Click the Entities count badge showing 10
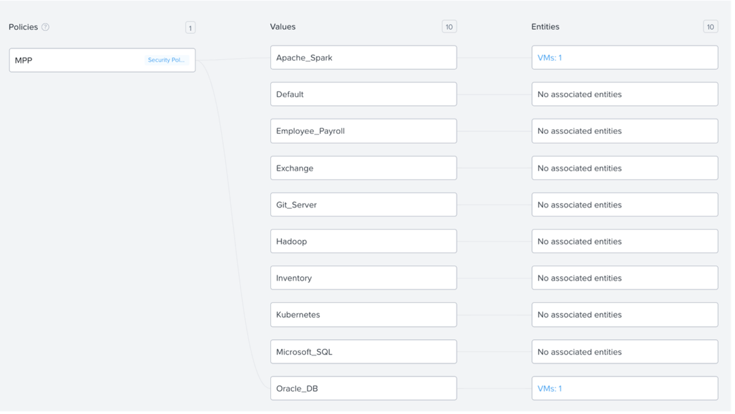735x414 pixels. point(711,27)
